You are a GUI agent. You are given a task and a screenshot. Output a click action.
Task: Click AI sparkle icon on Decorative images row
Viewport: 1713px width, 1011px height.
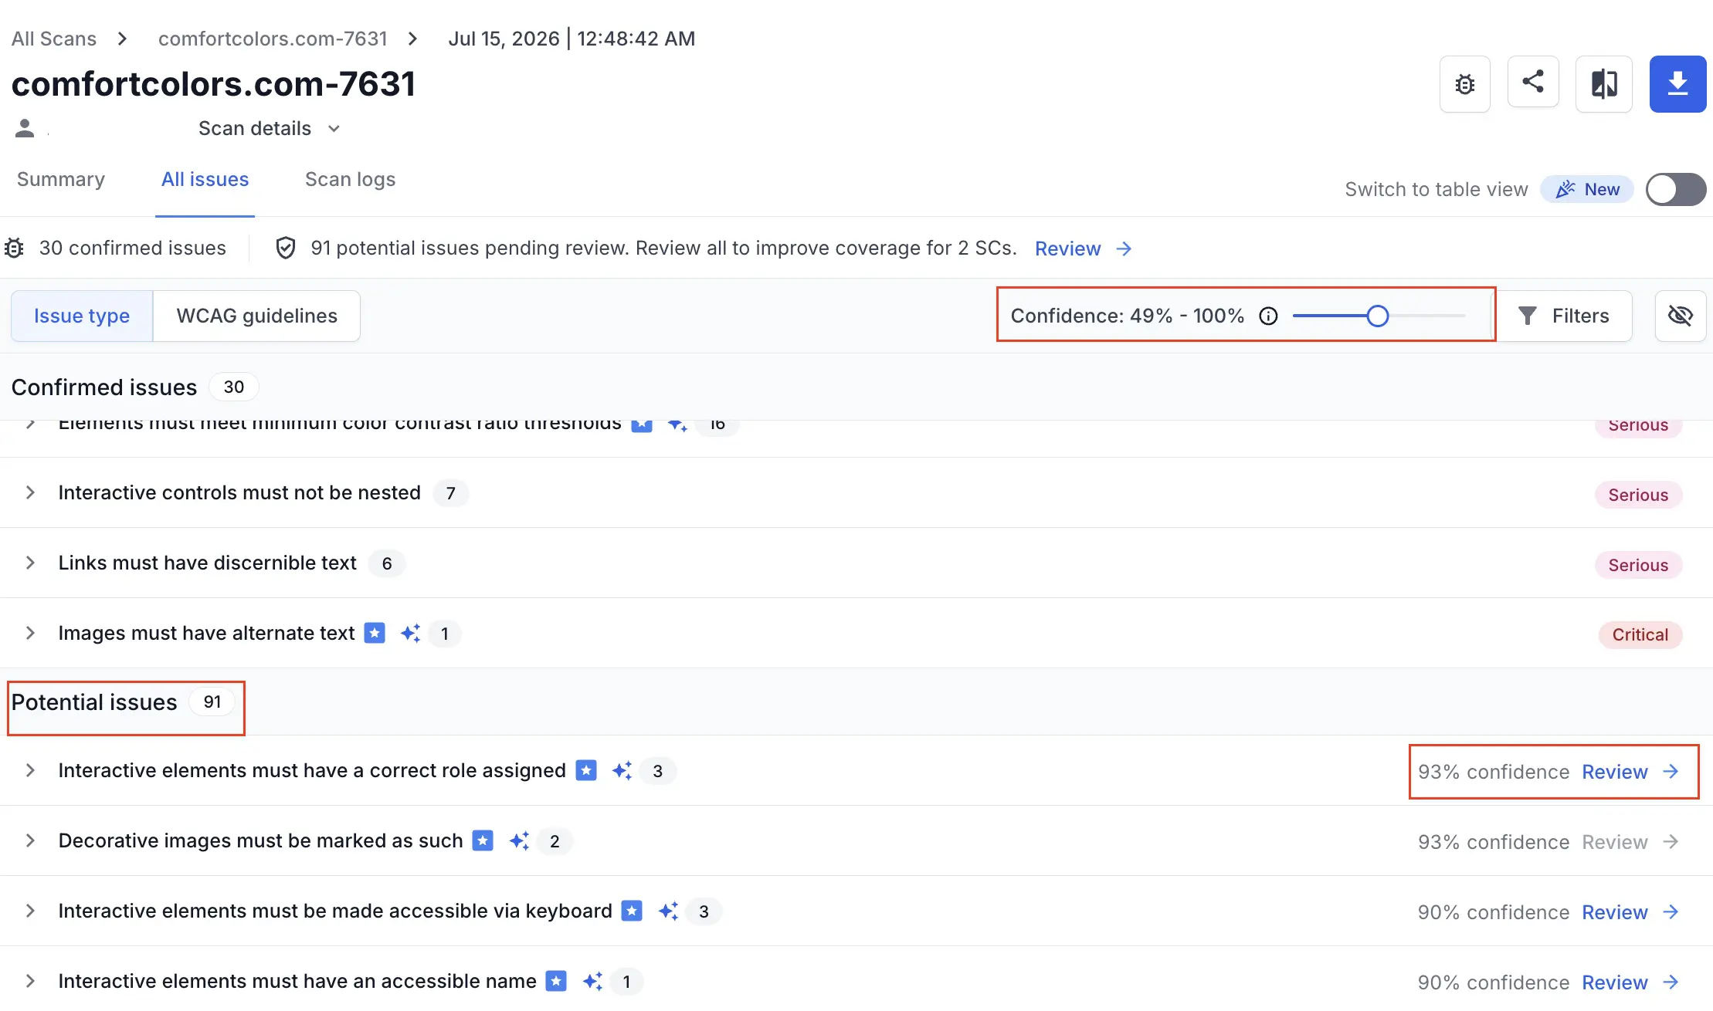(x=519, y=840)
